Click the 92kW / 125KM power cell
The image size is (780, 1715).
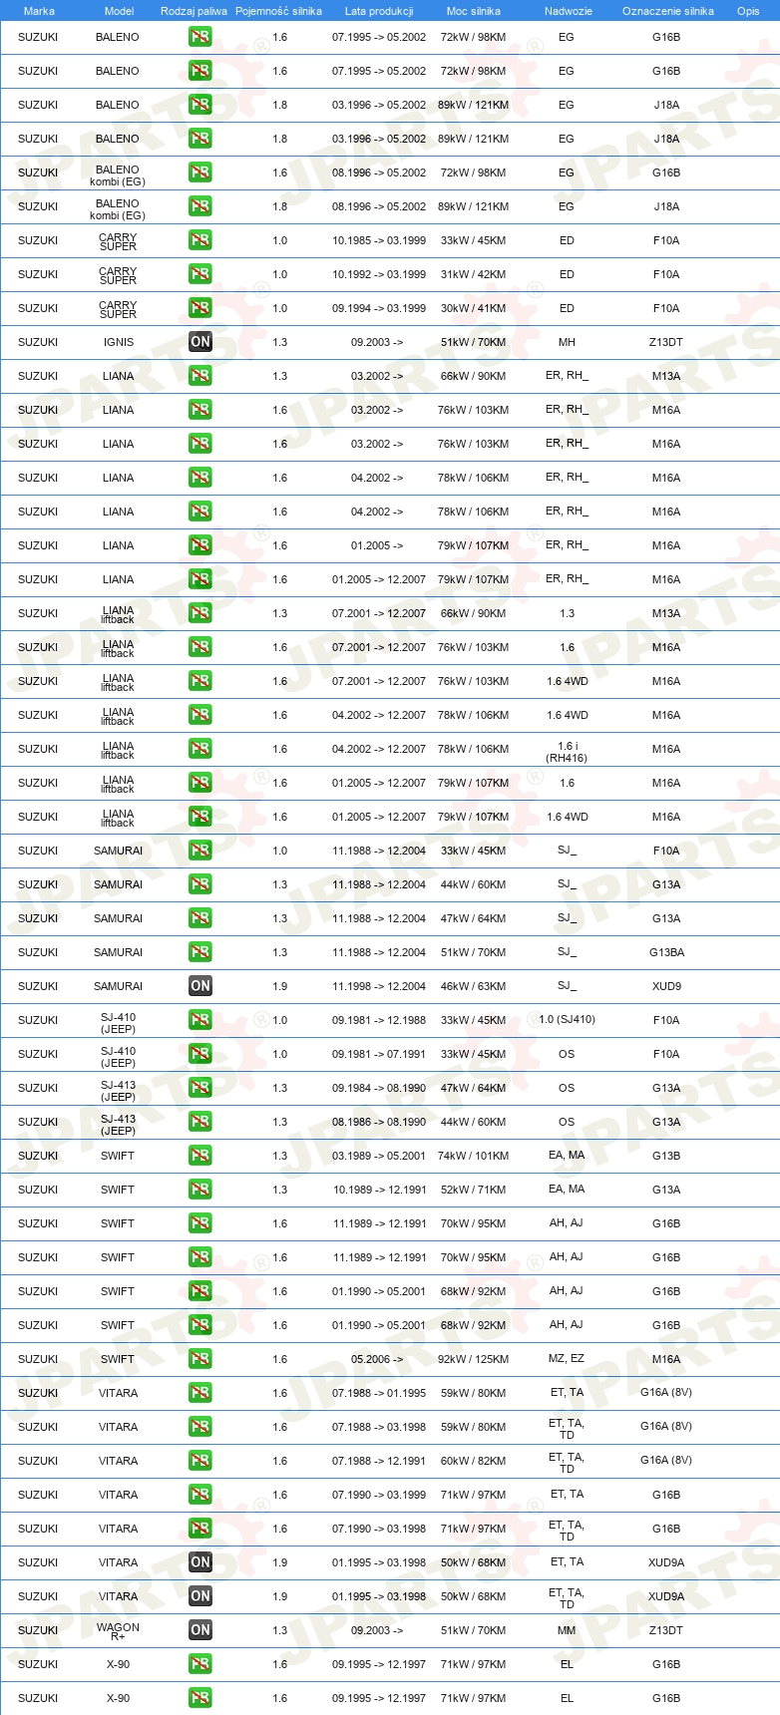pos(474,1359)
